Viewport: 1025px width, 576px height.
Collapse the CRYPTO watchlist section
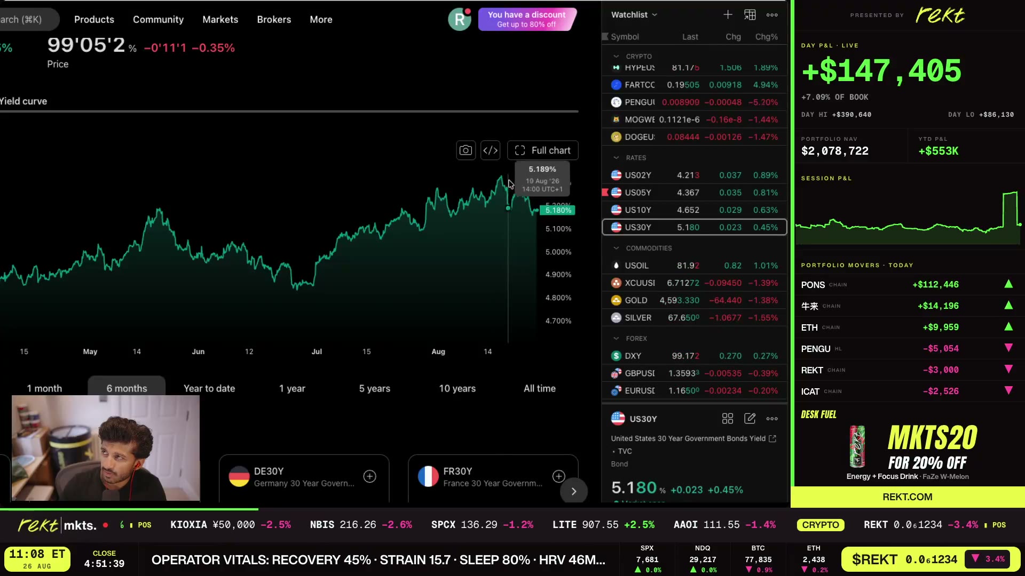point(616,56)
